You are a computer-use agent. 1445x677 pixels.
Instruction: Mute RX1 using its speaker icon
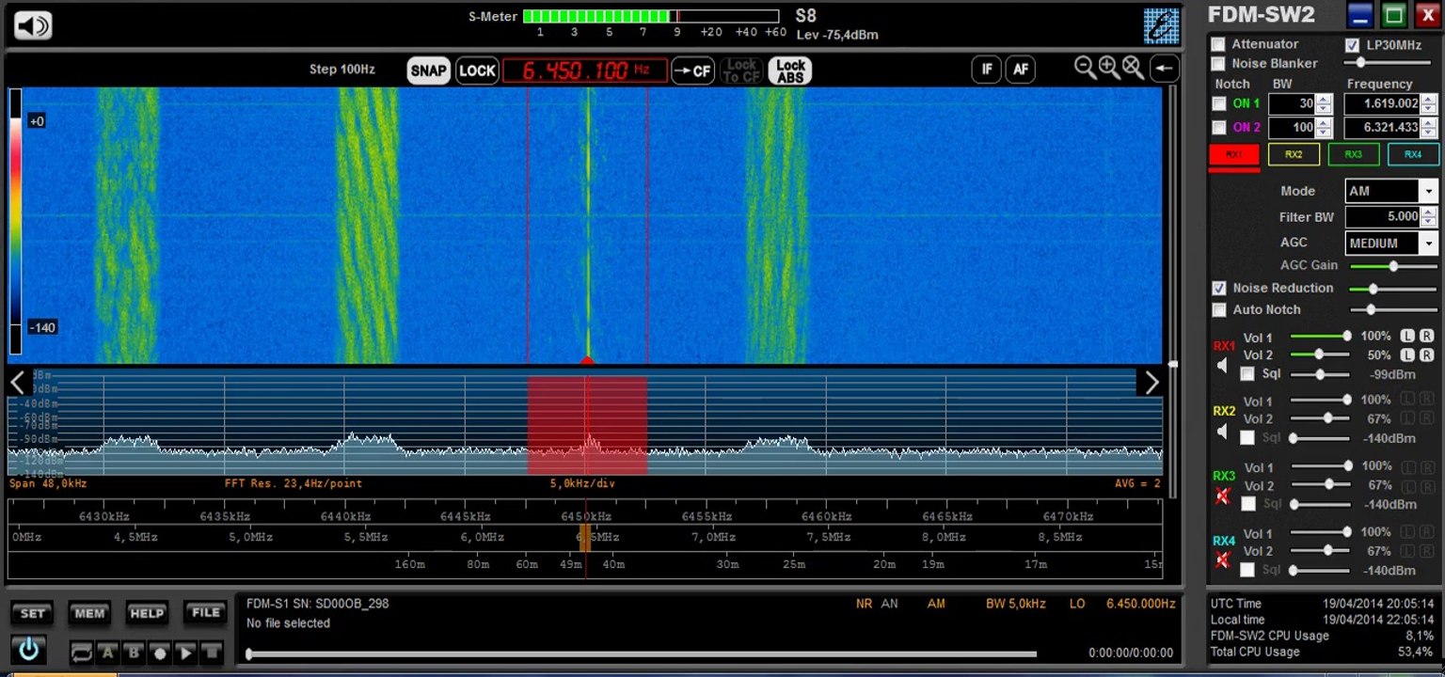(x=1222, y=365)
